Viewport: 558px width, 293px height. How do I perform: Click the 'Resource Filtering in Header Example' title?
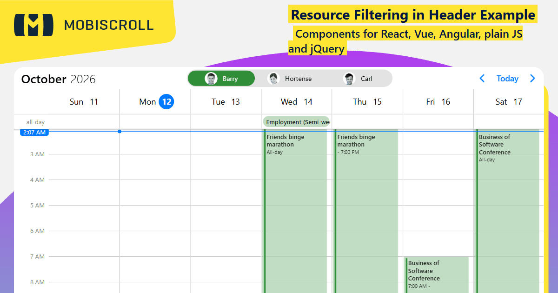[x=413, y=15]
